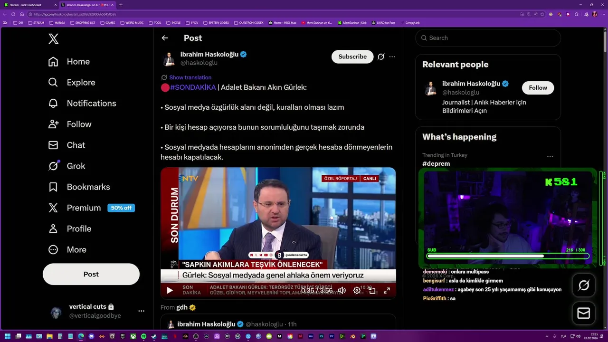Viewport: 608px width, 342px height.
Task: Open the floating Messages envelope button
Action: coord(584,313)
